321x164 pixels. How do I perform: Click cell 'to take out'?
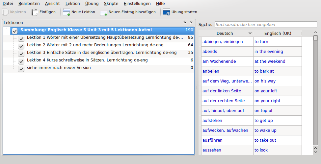coord(278,140)
